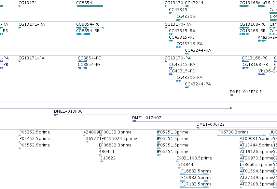
Task: Click protein label CG13170-PA
Action: click(178, 58)
